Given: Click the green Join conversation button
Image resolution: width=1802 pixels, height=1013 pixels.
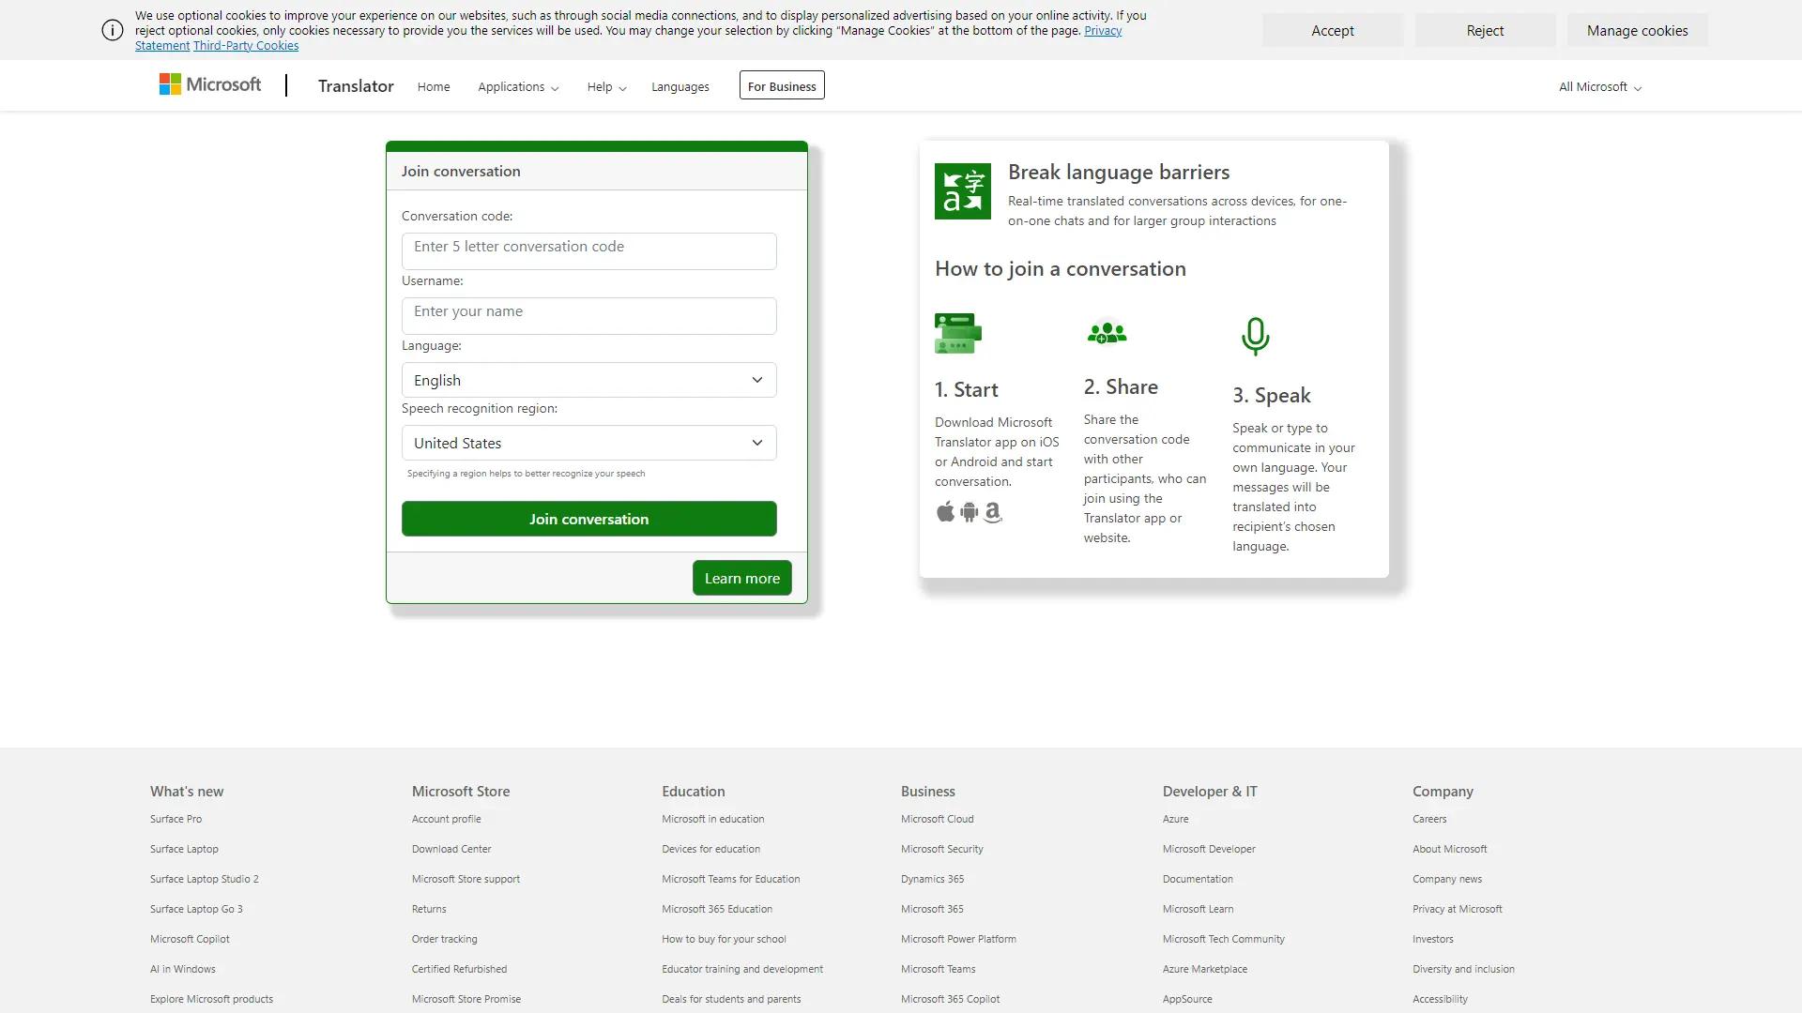Looking at the screenshot, I should 589,519.
